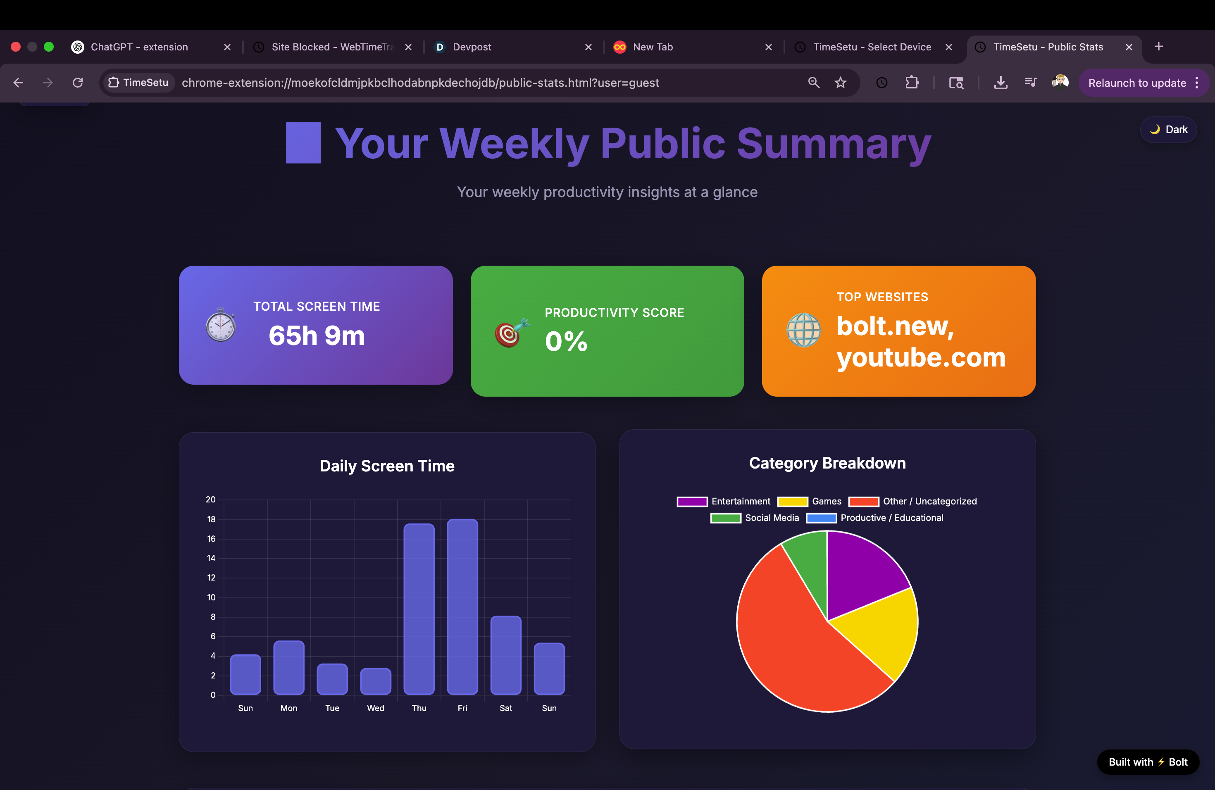Click the Fri bar in Daily Screen Time

coord(462,607)
